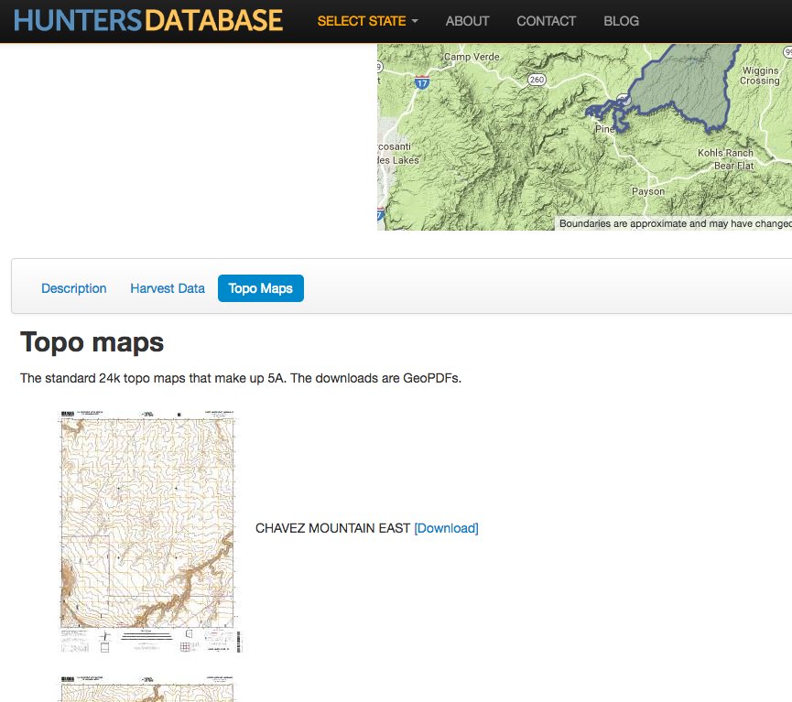Open the CONTACT page
This screenshot has height=702, width=792.
coord(546,20)
